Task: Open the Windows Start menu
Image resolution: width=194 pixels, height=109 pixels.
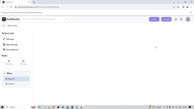Action: point(2,107)
